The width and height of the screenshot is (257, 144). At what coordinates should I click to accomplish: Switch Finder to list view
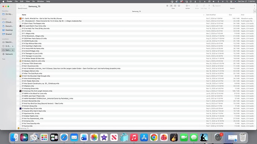click(171, 6)
